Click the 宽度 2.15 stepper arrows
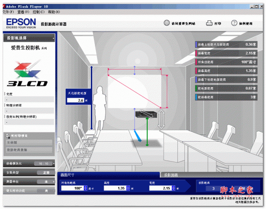Image resolution: width=266 pixels, height=209 pixels. 173,188
